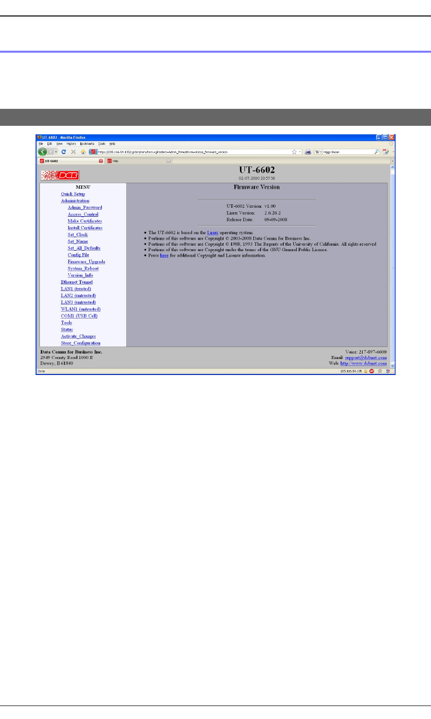Follow the Linux hyperlink in text
This screenshot has height=719, width=431.
[x=213, y=233]
